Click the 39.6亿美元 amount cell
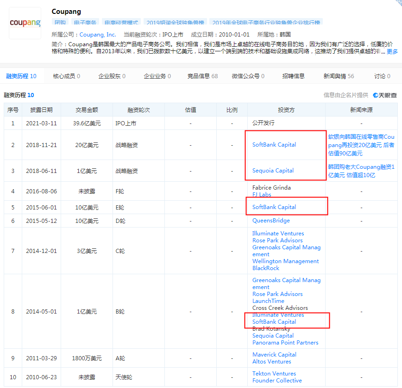 click(x=87, y=123)
